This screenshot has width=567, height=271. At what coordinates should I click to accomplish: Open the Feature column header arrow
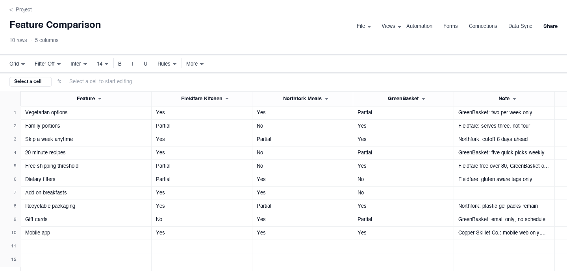pos(100,99)
